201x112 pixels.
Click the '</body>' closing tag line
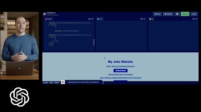click(x=51, y=43)
